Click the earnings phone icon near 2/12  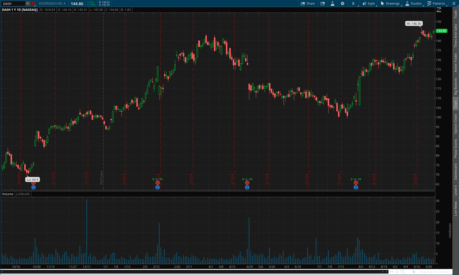157,183
